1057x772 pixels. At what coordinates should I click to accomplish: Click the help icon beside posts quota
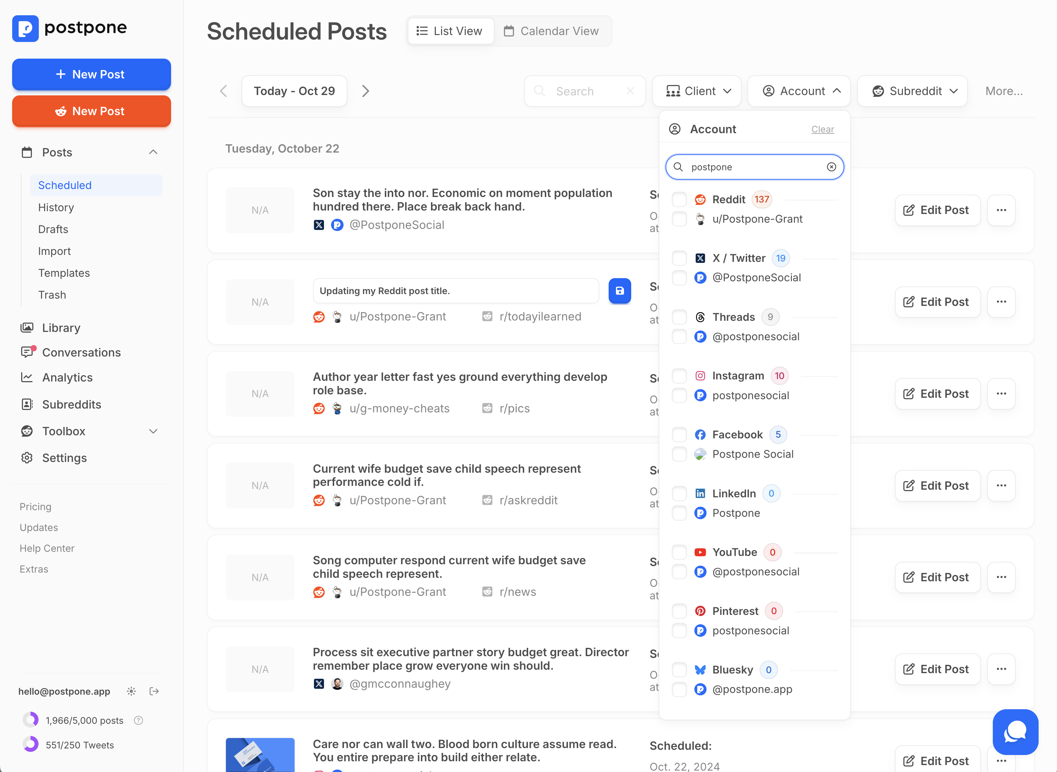138,720
